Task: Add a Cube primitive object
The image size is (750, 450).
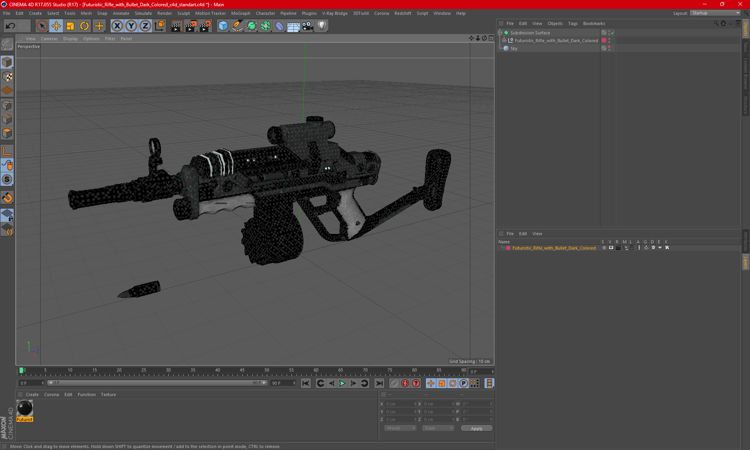Action: (x=223, y=26)
